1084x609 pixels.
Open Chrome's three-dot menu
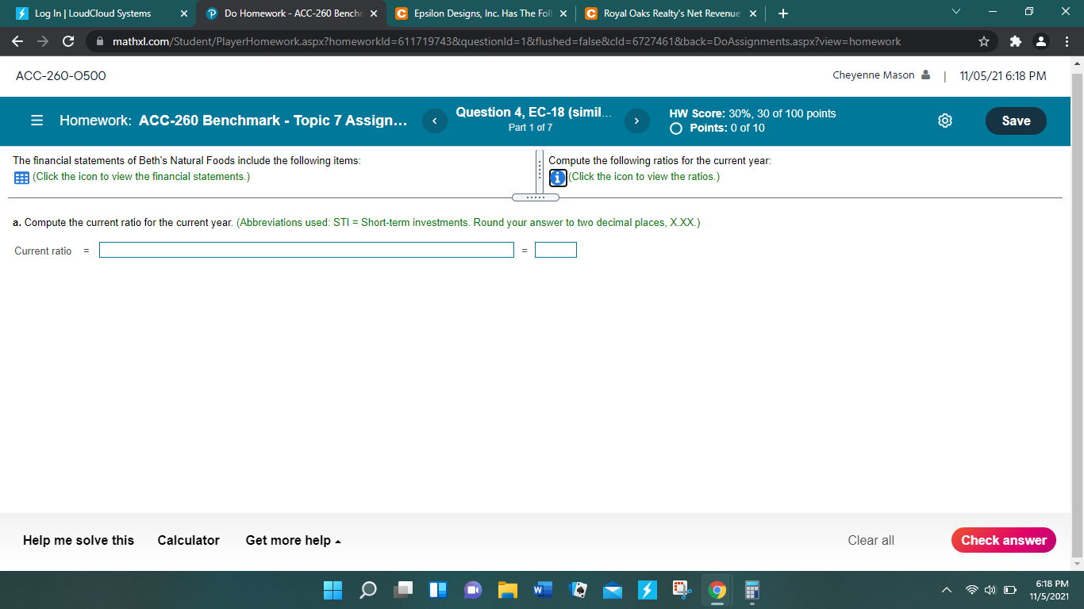pos(1067,40)
